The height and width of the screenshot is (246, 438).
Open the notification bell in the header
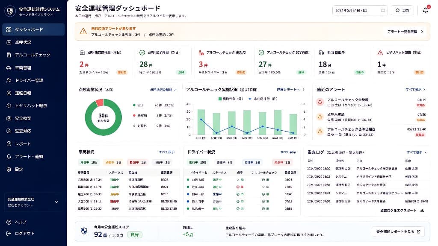(426, 10)
